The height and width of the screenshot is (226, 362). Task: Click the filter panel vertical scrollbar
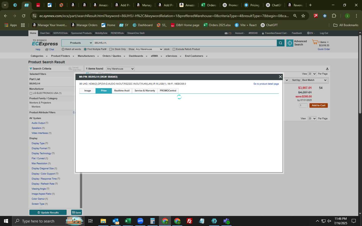click(x=81, y=191)
